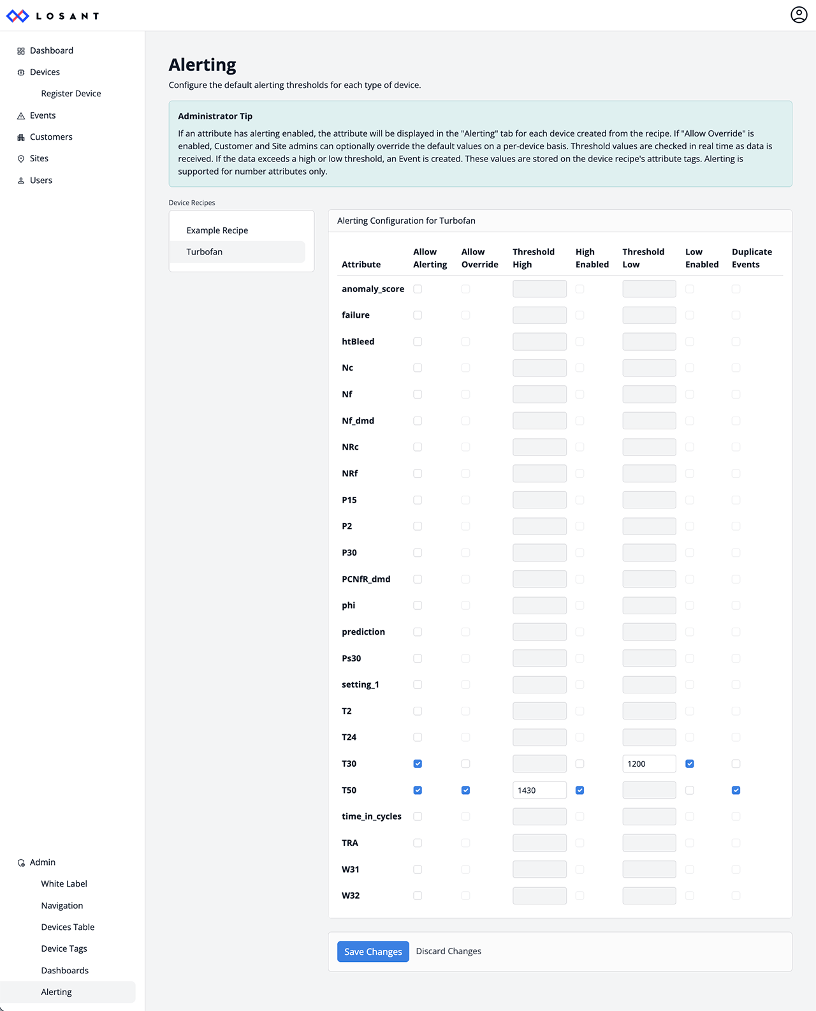Toggle Duplicate Events checkbox for T50

[736, 790]
